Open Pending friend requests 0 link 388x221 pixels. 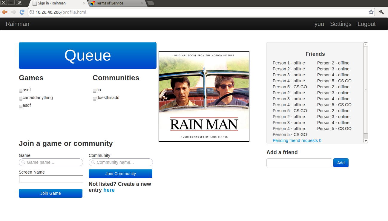click(x=297, y=140)
